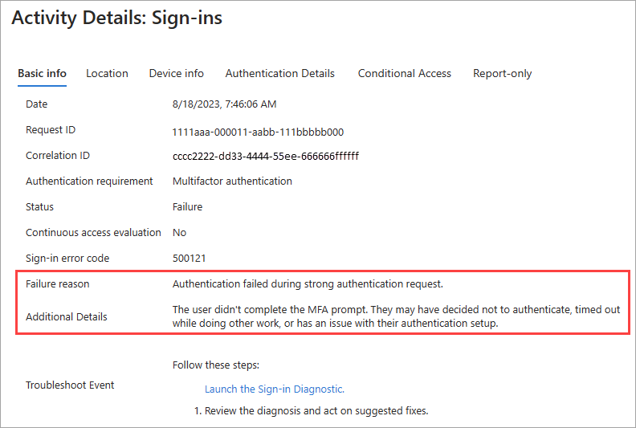Screen dimensions: 636x428
Task: Launch the Sign-in Diagnostic link
Action: (274, 389)
